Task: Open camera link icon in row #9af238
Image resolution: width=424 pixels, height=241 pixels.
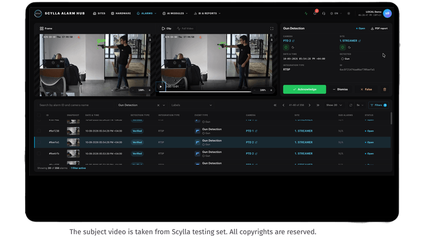Action: point(256,131)
